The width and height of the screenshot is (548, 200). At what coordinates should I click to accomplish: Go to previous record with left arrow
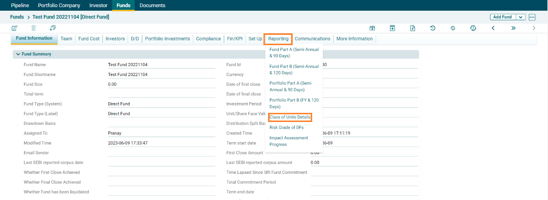point(493,28)
